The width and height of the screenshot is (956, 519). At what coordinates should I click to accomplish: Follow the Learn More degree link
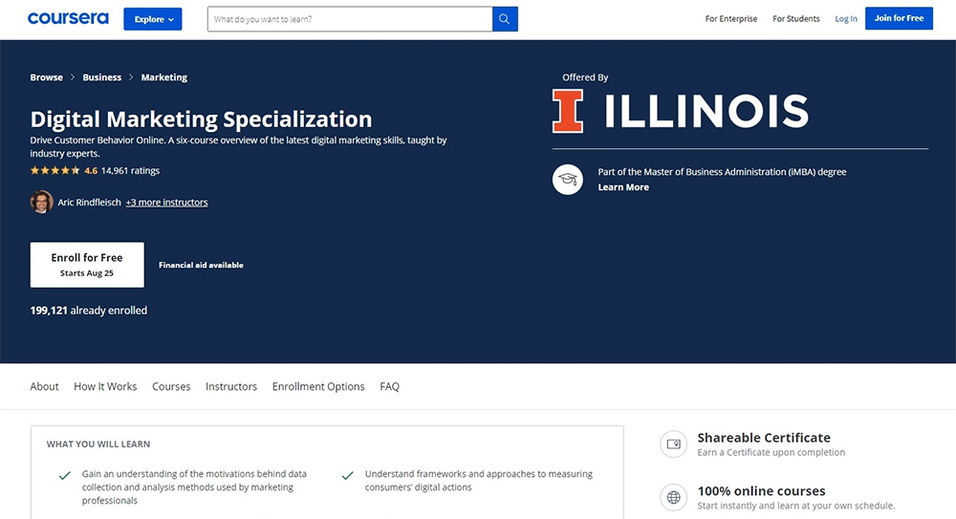(623, 187)
